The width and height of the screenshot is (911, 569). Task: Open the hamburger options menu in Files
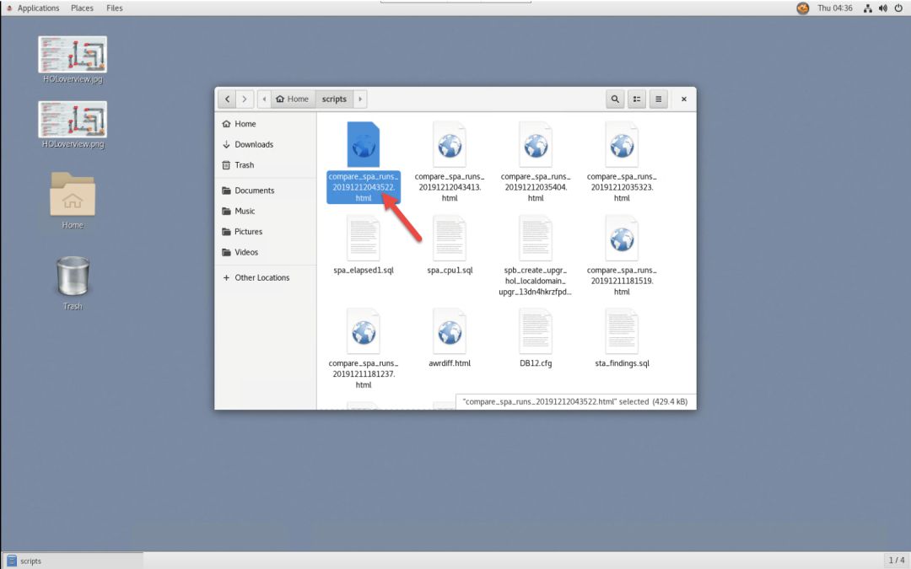658,99
